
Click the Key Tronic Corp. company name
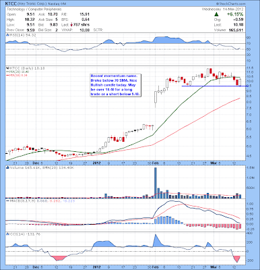pyautogui.click(x=32, y=4)
